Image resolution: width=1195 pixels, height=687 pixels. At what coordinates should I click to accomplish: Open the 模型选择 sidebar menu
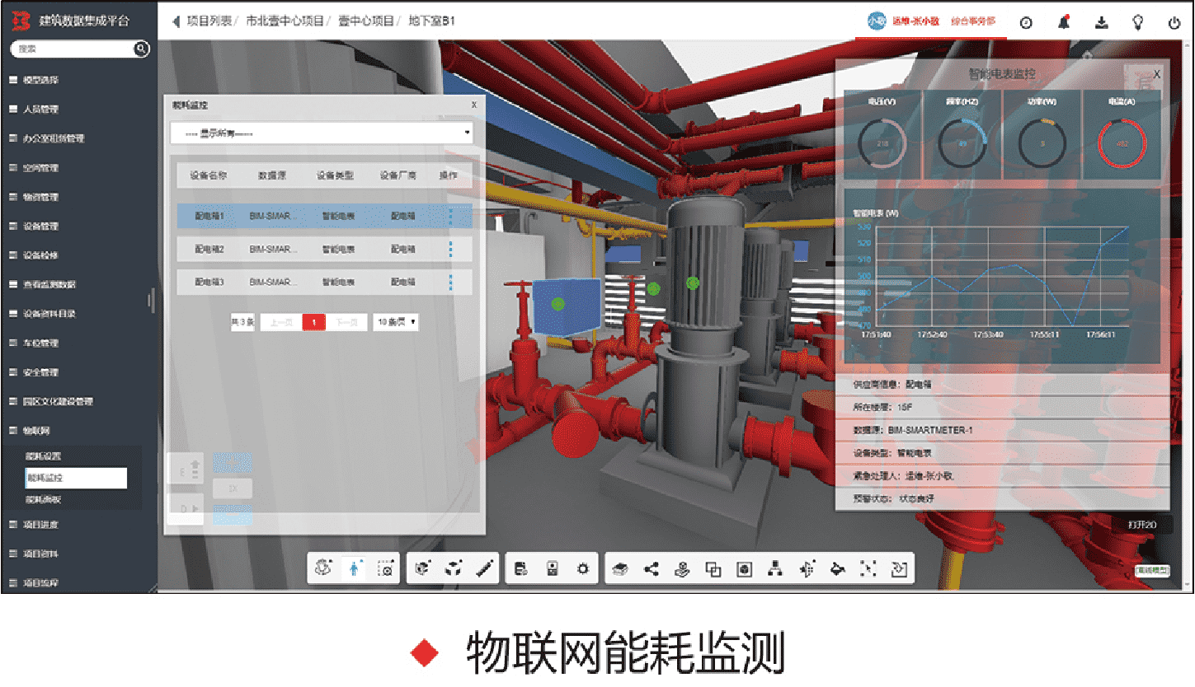tap(40, 80)
